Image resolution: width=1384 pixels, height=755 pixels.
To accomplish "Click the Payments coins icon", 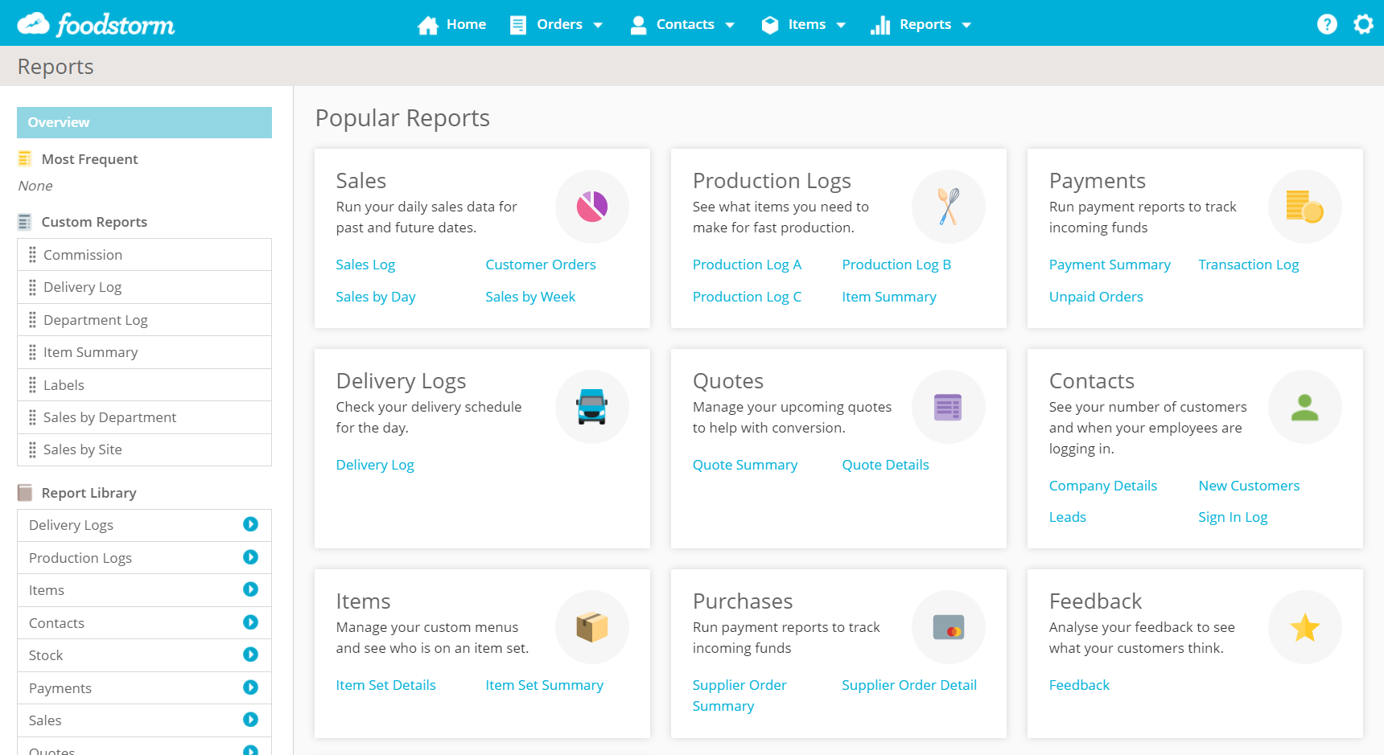I will click(x=1304, y=207).
